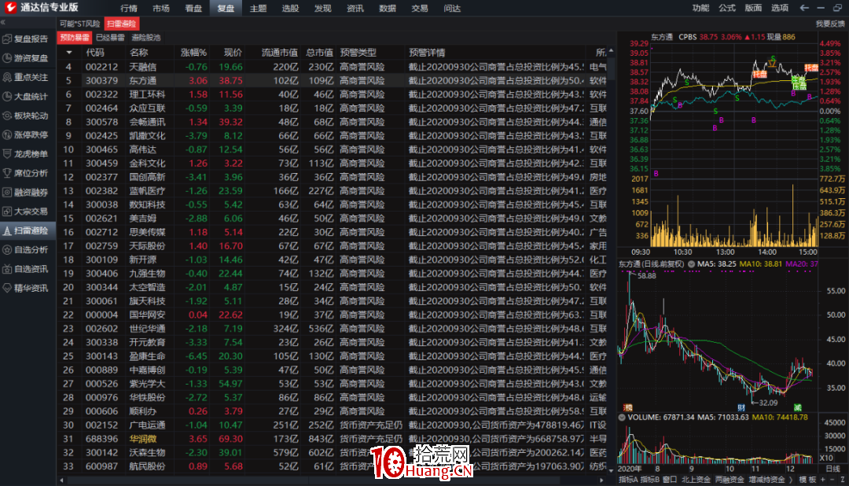Click the 龙虎榜单 sidebar icon
Image resolution: width=849 pixels, height=486 pixels.
pos(7,154)
